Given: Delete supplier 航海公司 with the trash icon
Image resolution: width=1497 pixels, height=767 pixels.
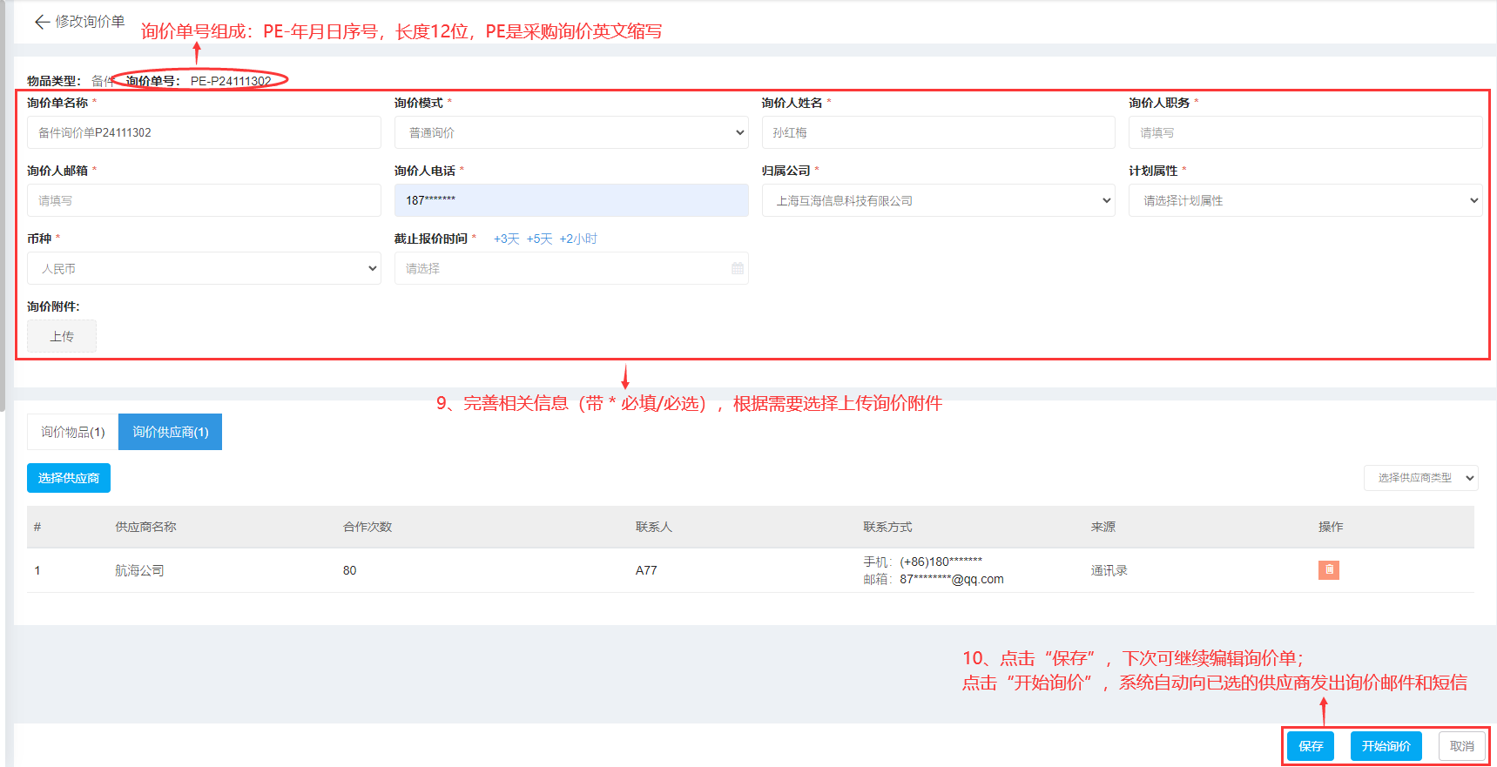Looking at the screenshot, I should (x=1328, y=570).
